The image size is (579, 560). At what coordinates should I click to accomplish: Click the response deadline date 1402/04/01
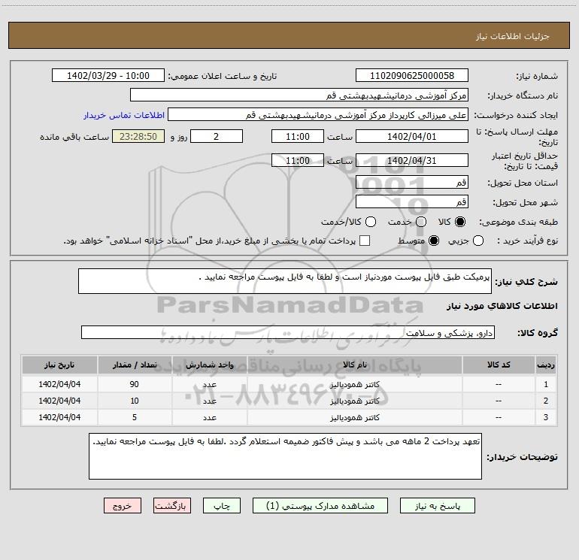(x=412, y=136)
